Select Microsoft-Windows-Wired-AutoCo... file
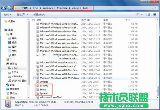The height and width of the screenshot is (110, 160). pos(59,62)
